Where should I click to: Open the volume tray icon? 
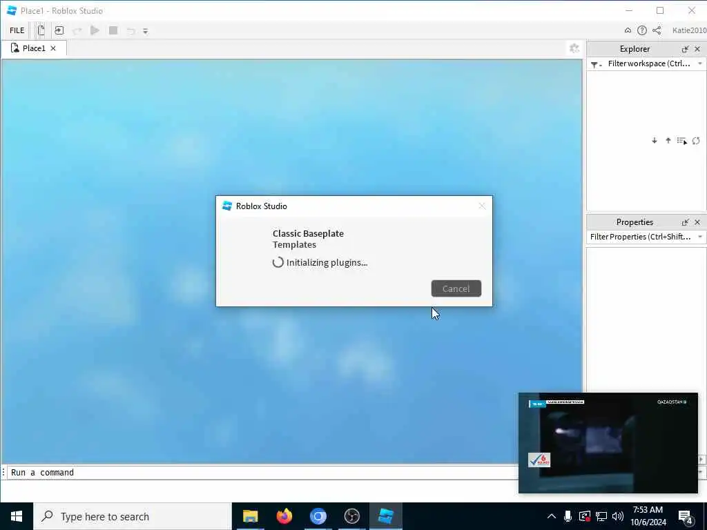tap(618, 516)
